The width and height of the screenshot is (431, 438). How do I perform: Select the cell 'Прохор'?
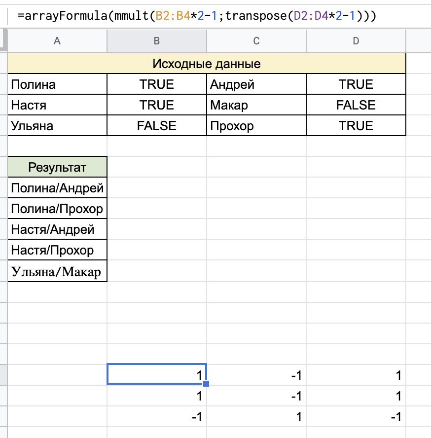(x=256, y=125)
